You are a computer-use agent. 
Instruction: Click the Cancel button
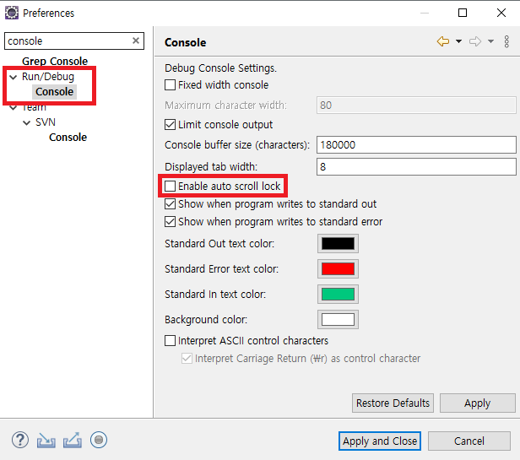pyautogui.click(x=469, y=441)
